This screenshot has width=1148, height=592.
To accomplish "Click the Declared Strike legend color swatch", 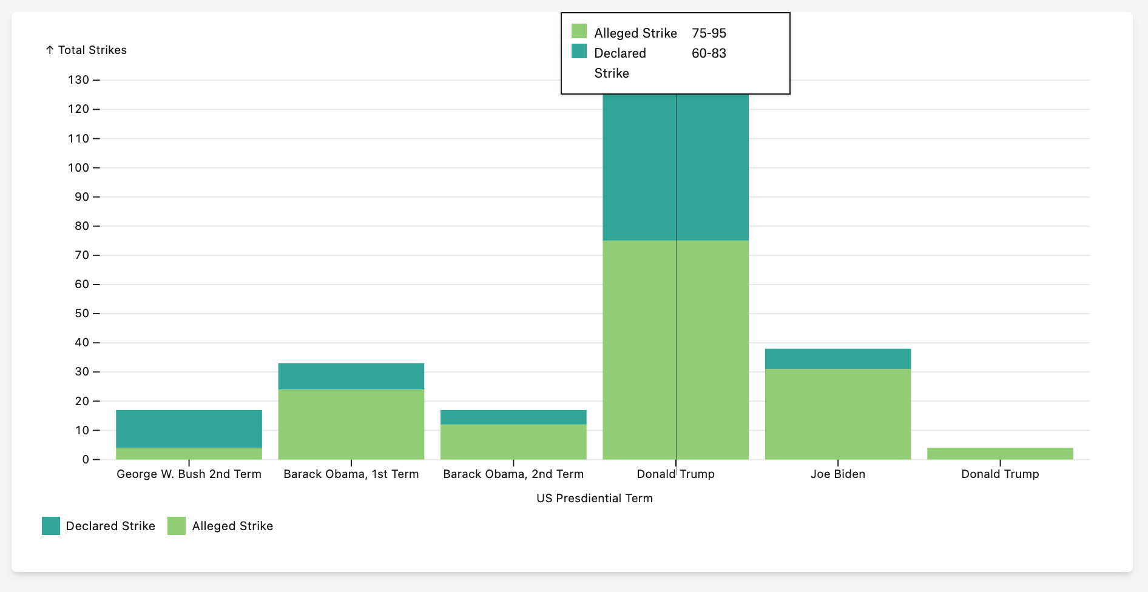I will point(51,526).
